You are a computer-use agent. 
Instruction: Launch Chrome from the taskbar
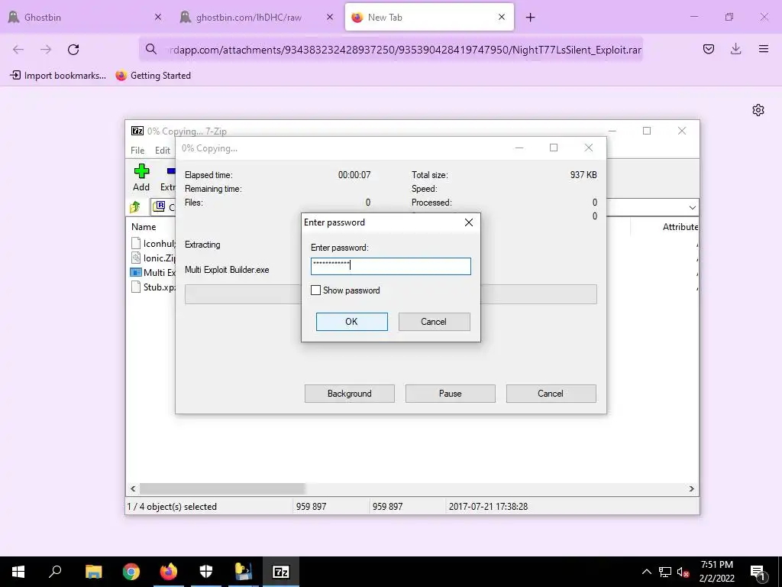pos(131,572)
